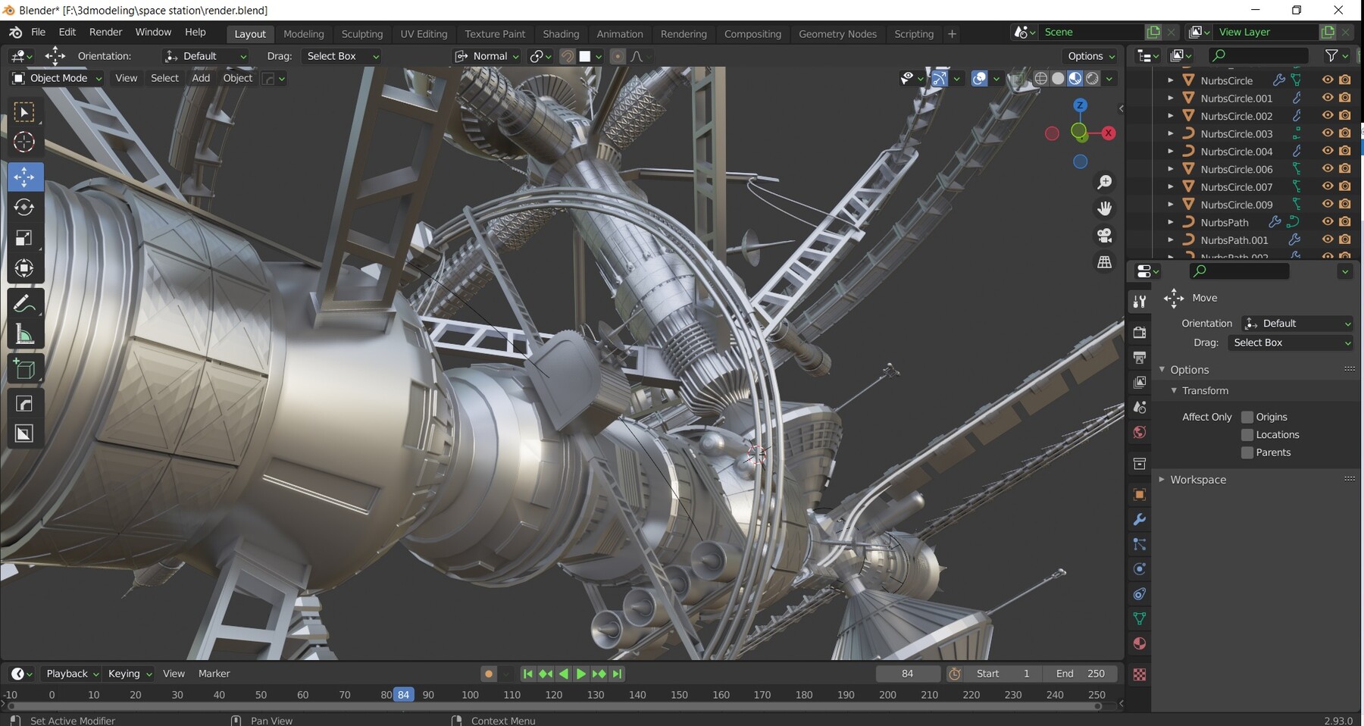Choose the Annotate tool
The height and width of the screenshot is (726, 1364).
[24, 304]
